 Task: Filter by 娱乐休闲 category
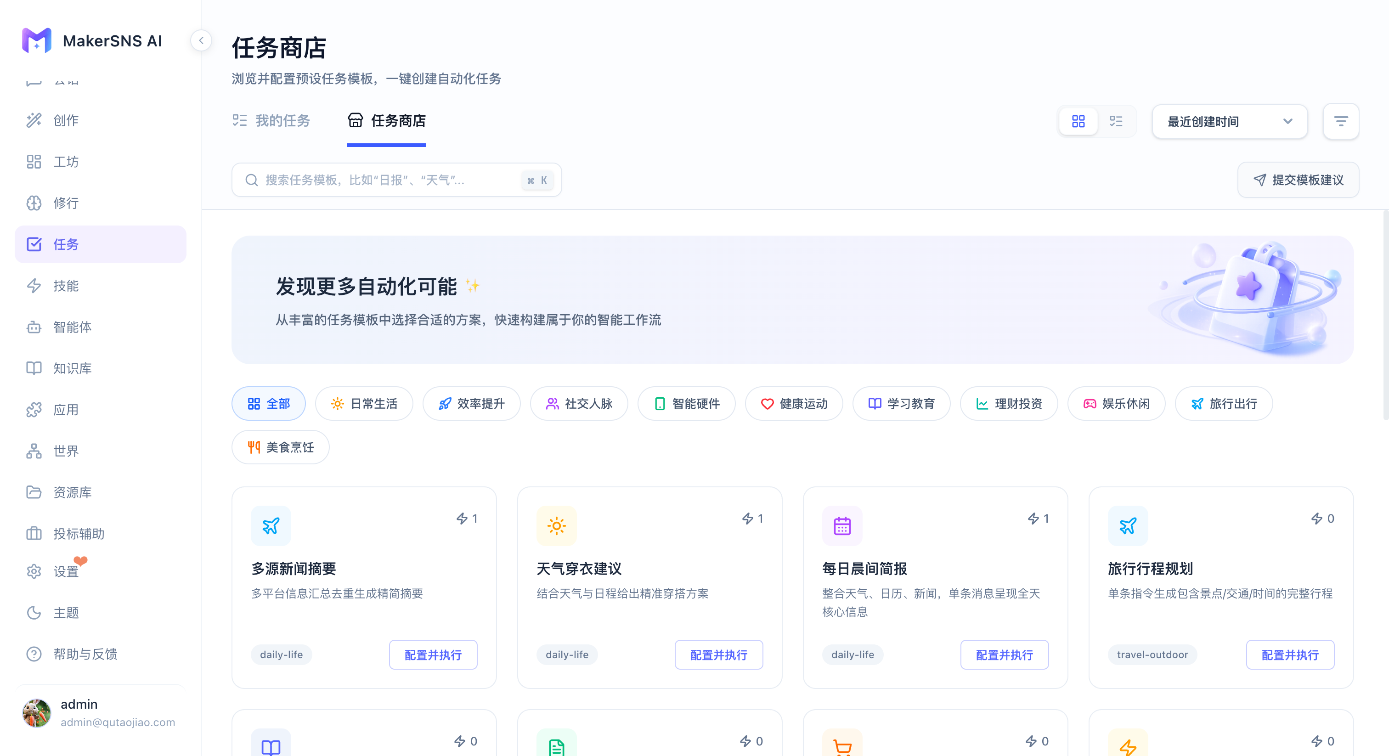[x=1116, y=404]
